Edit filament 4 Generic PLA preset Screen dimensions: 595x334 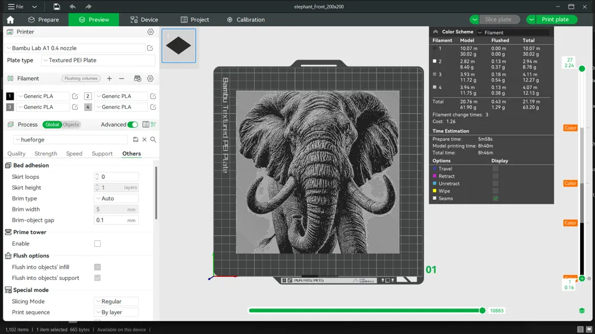tap(153, 107)
